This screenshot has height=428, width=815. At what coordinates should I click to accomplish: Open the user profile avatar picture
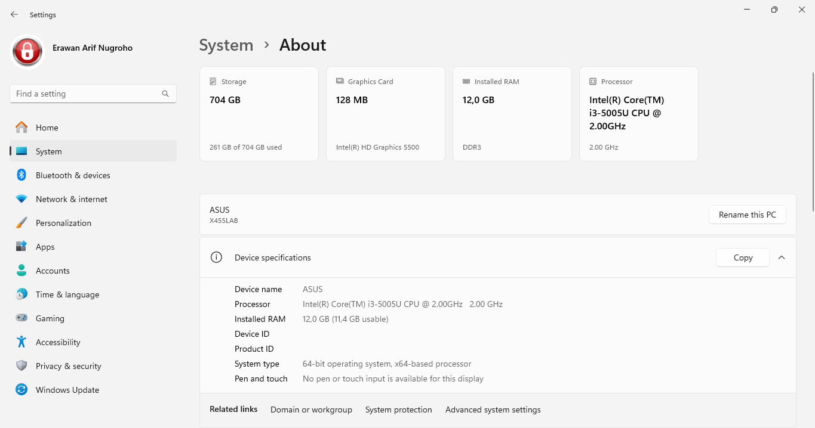[x=27, y=52]
